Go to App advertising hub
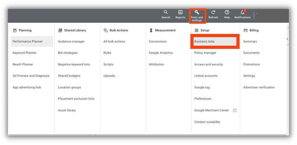The width and height of the screenshot is (297, 145). 27,87
